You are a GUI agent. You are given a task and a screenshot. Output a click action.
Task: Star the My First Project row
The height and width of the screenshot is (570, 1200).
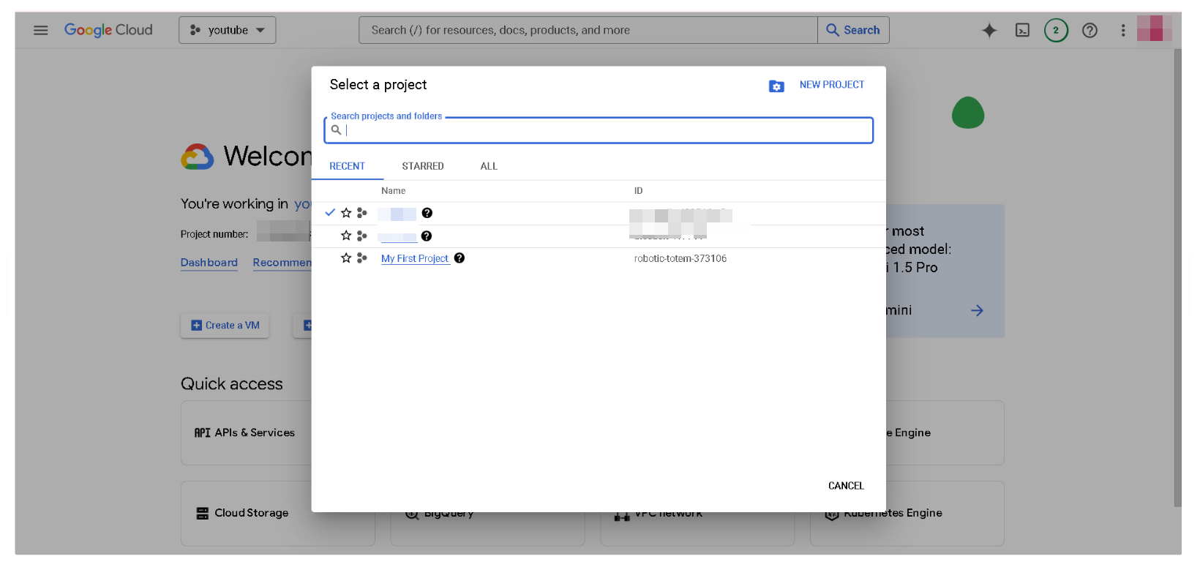point(346,258)
